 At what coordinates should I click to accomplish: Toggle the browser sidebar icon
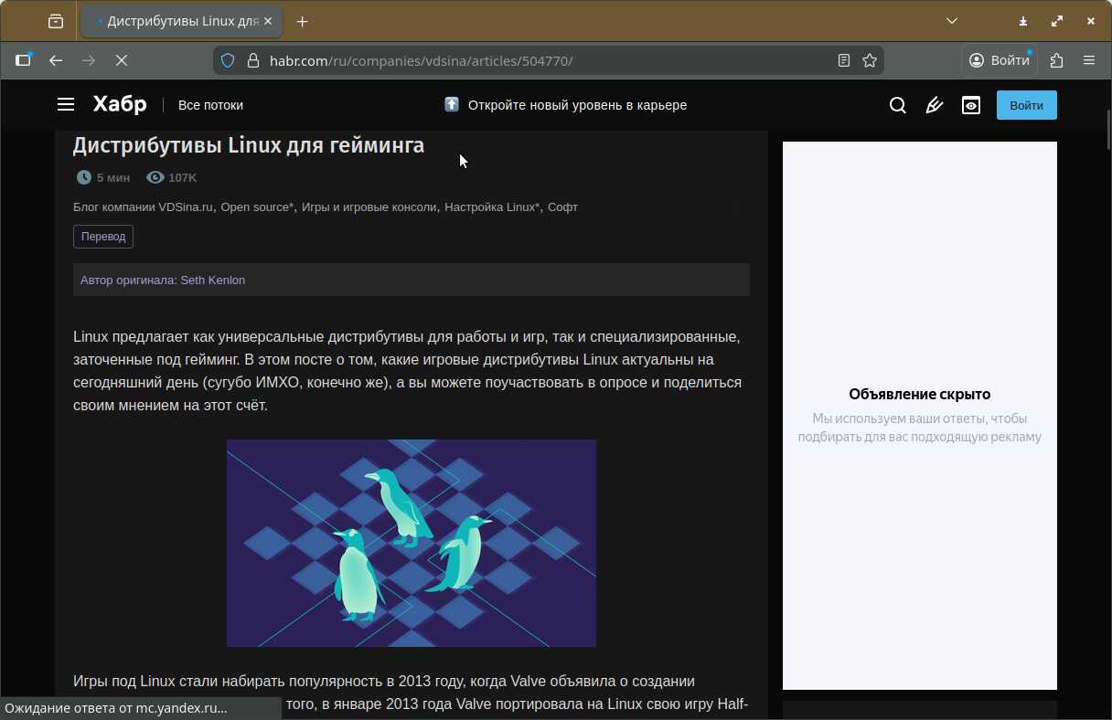point(24,60)
